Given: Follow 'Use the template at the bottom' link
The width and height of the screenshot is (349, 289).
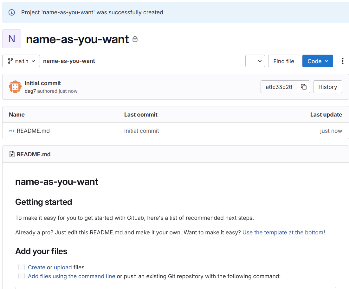Looking at the screenshot, I should point(283,232).
